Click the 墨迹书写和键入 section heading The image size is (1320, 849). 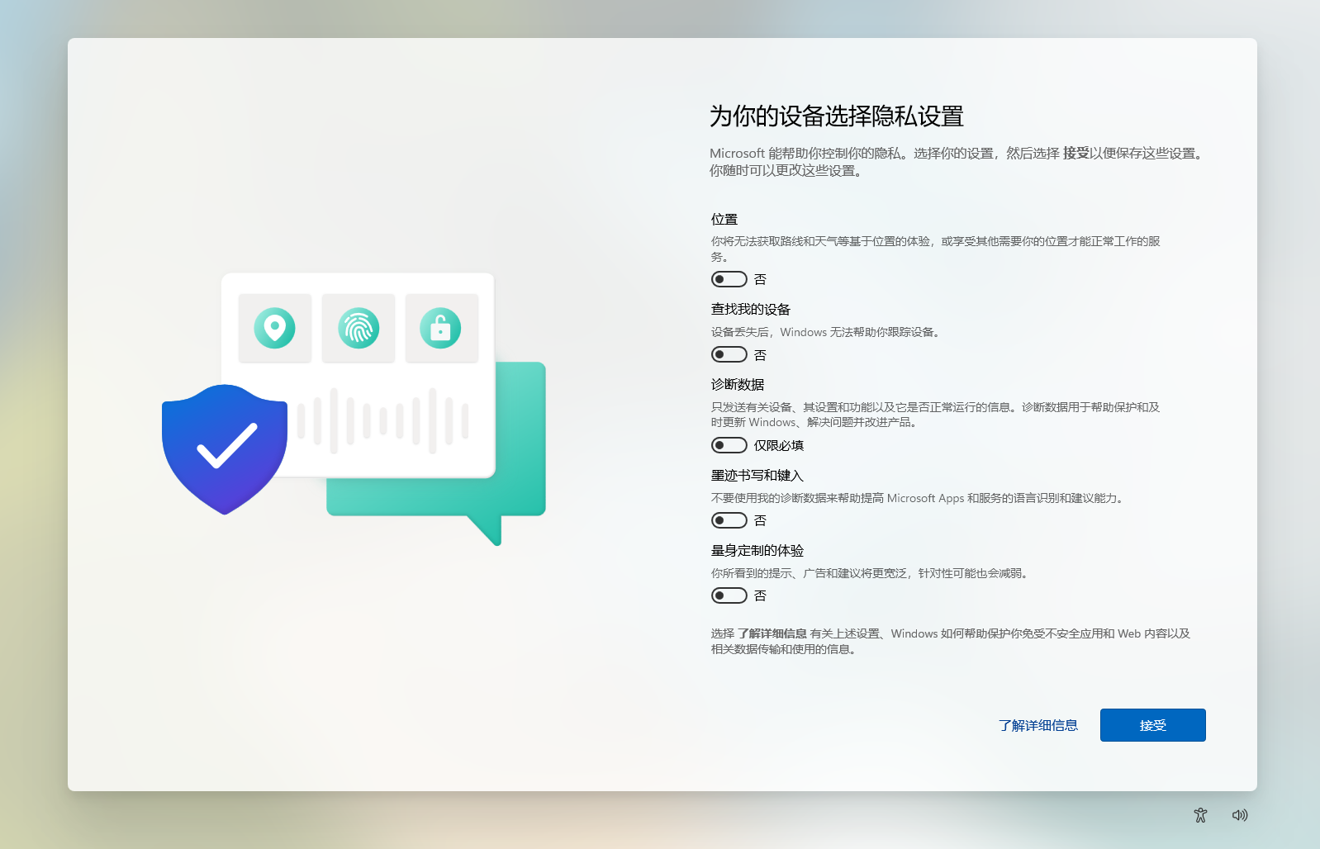tap(757, 476)
